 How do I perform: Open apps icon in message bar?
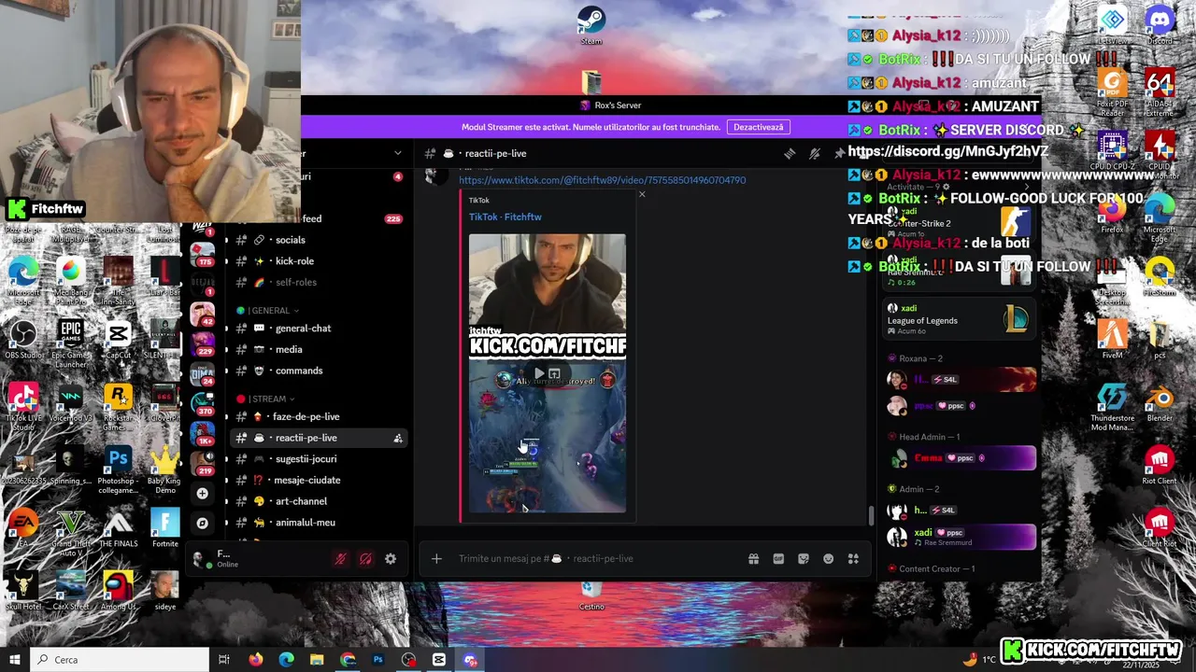pos(853,559)
